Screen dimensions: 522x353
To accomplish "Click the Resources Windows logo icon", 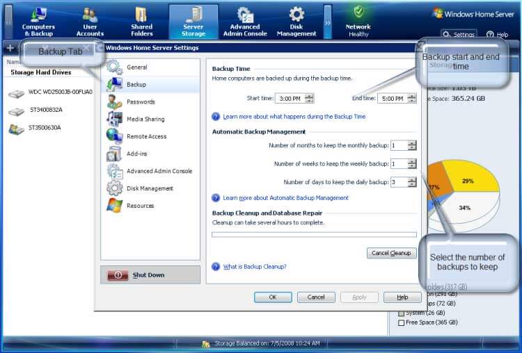I will (115, 206).
